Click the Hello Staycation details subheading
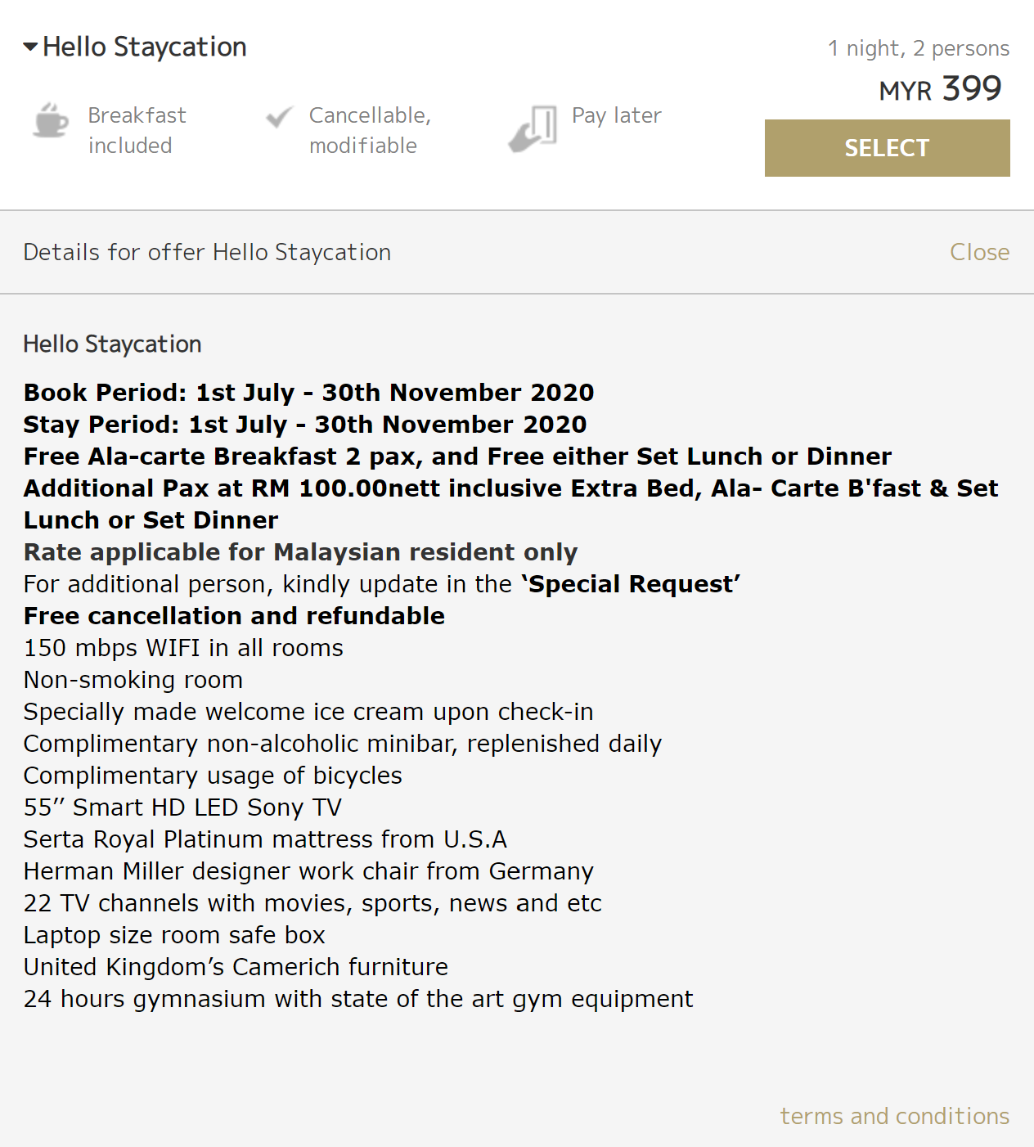1034x1147 pixels. pyautogui.click(x=112, y=344)
